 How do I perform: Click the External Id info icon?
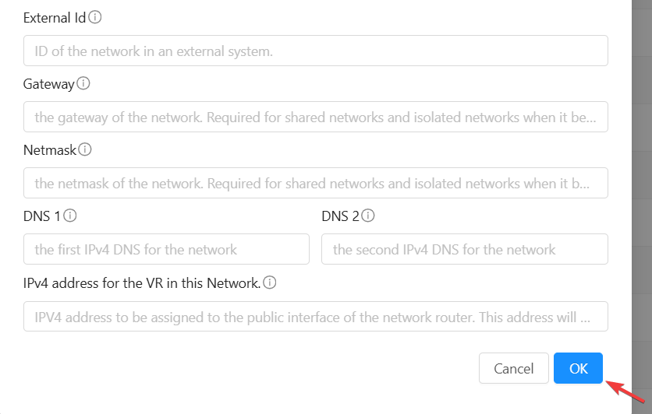tap(95, 16)
